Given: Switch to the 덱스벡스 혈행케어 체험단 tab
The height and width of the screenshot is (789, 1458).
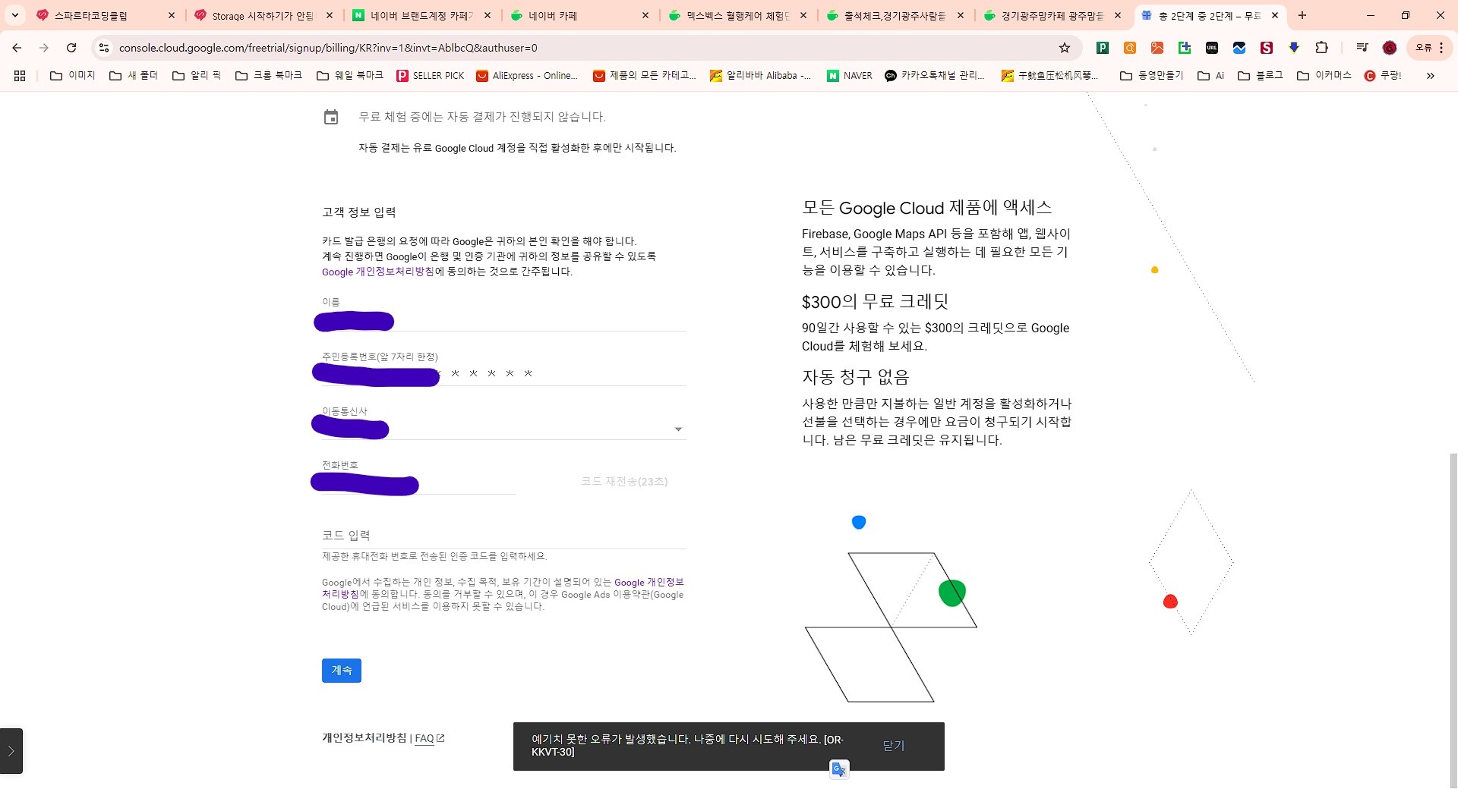Looking at the screenshot, I should 737,15.
